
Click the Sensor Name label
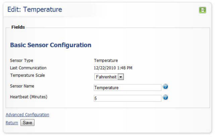pos(22,86)
